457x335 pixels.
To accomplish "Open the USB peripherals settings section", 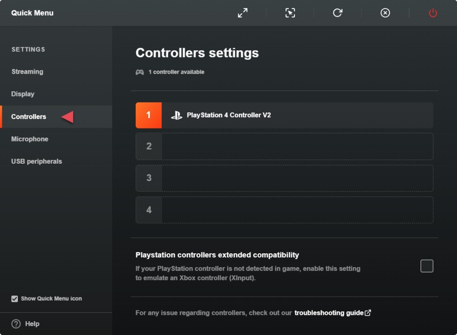I will [37, 161].
